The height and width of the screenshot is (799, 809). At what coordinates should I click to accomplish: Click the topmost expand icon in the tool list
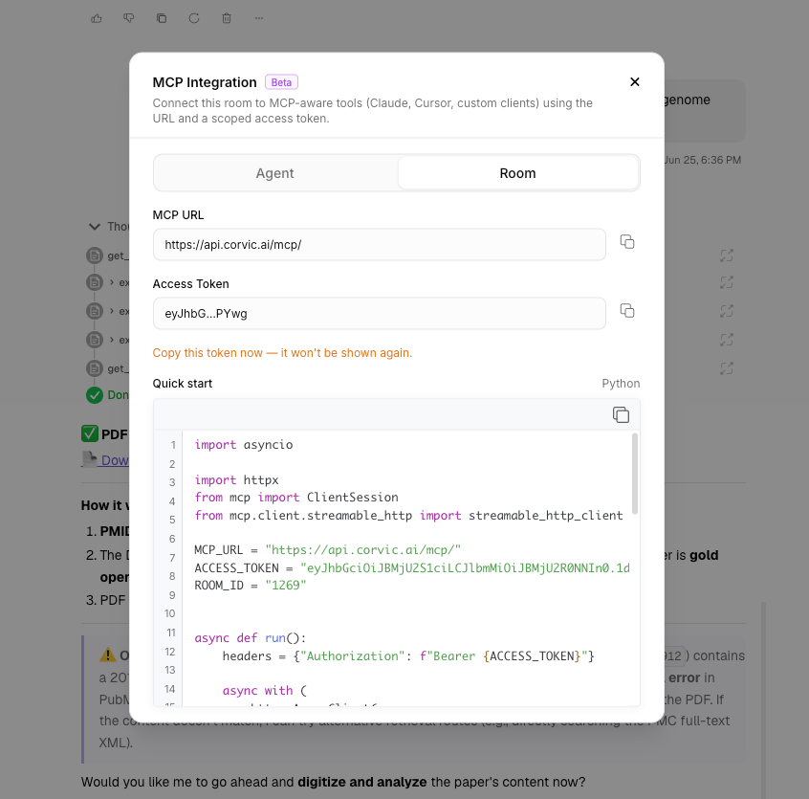coord(727,255)
